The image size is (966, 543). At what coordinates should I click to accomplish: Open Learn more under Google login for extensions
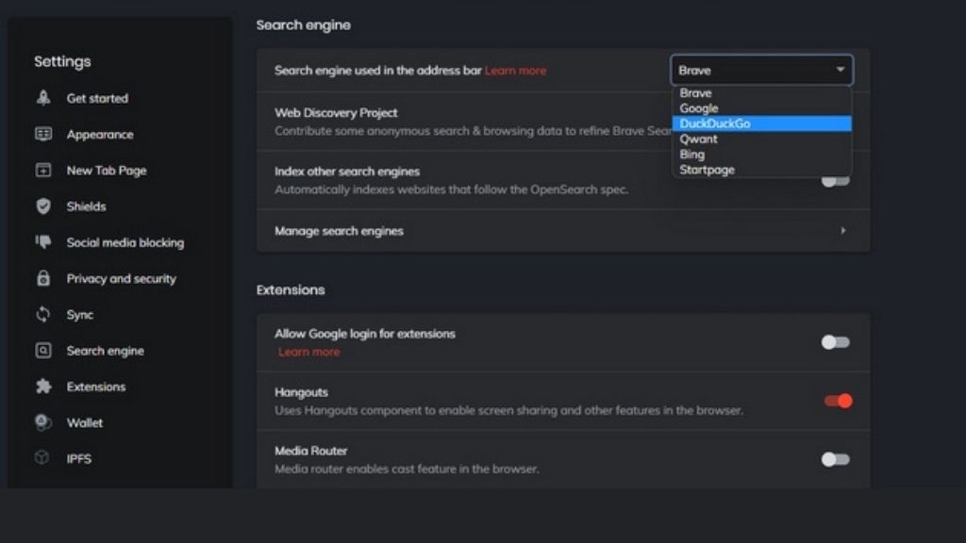(x=308, y=353)
